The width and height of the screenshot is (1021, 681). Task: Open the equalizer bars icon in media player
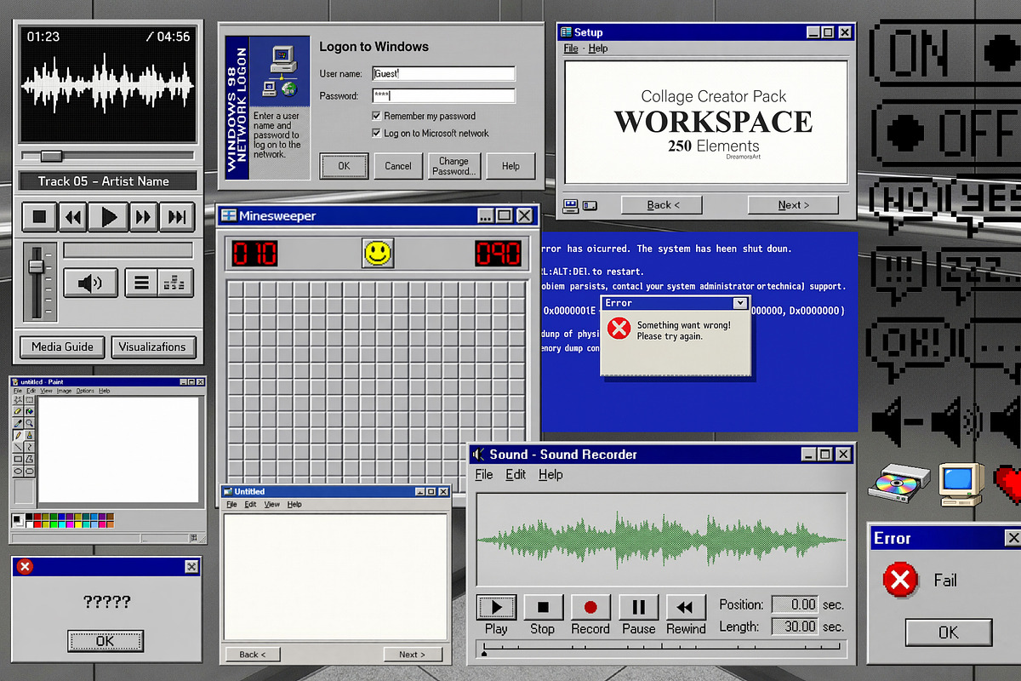176,283
